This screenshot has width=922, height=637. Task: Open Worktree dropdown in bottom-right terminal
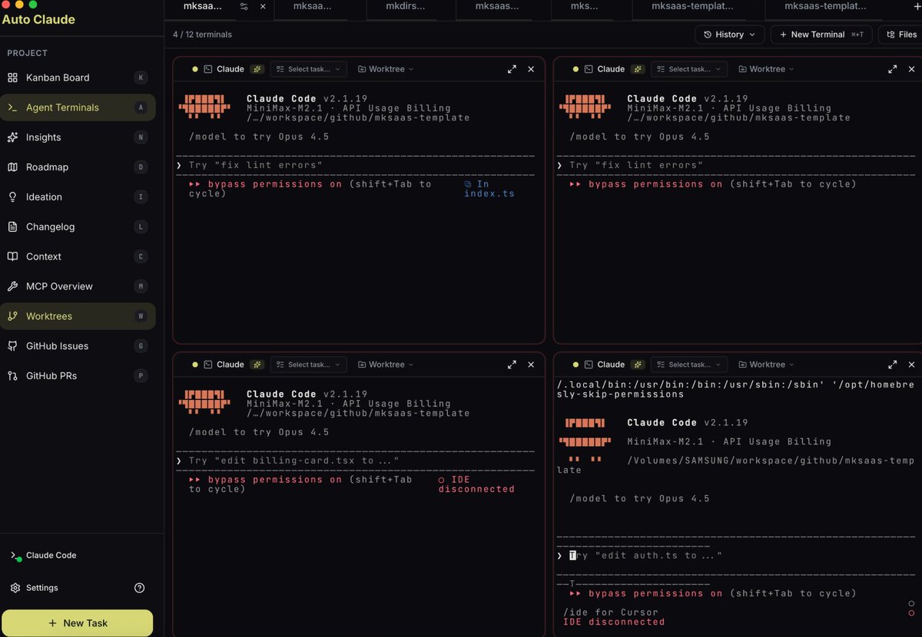(766, 365)
